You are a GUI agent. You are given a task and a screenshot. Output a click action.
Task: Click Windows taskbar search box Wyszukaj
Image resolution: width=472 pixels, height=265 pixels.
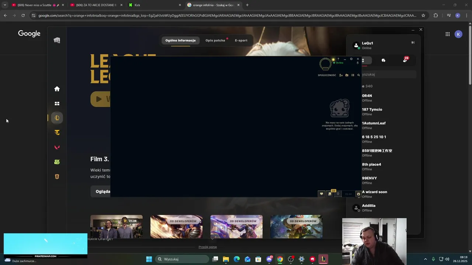[x=182, y=259]
